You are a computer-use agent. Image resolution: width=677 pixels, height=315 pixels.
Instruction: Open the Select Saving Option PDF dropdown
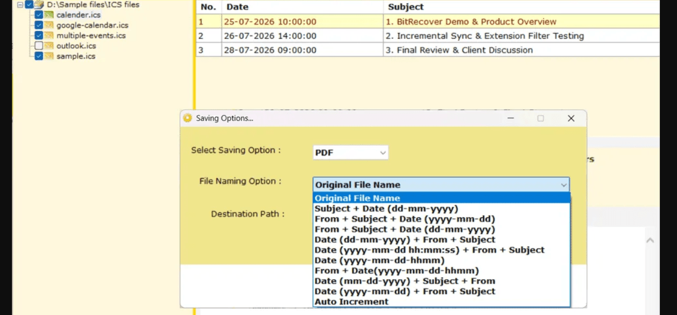click(x=350, y=153)
